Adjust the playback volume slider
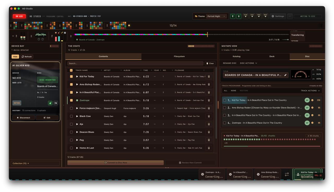This screenshot has width=334, height=192. click(x=285, y=40)
